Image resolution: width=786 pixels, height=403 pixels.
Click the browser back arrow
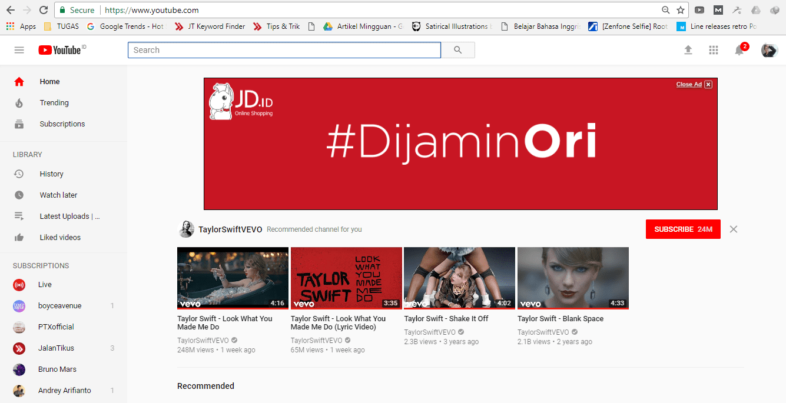coord(11,10)
